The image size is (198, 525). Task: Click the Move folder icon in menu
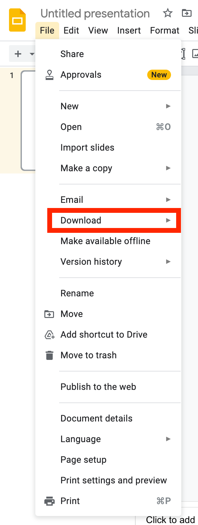point(49,314)
